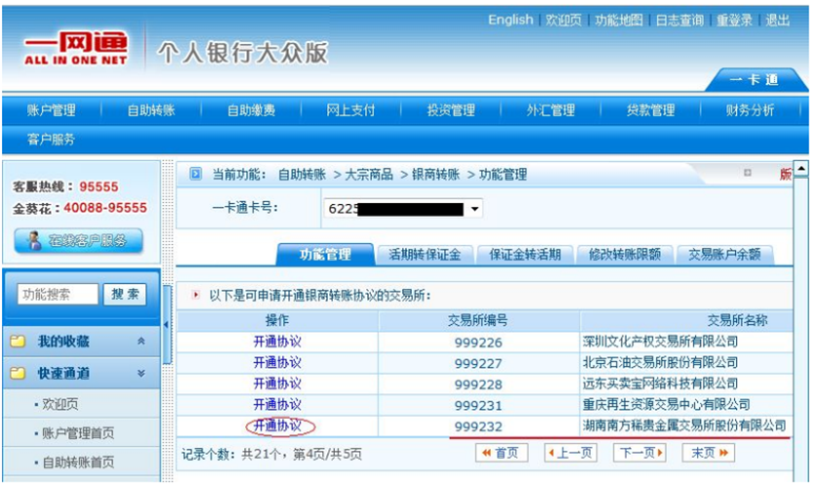Click the folder icon next to 快速通道
The image size is (818, 491).
(x=18, y=373)
